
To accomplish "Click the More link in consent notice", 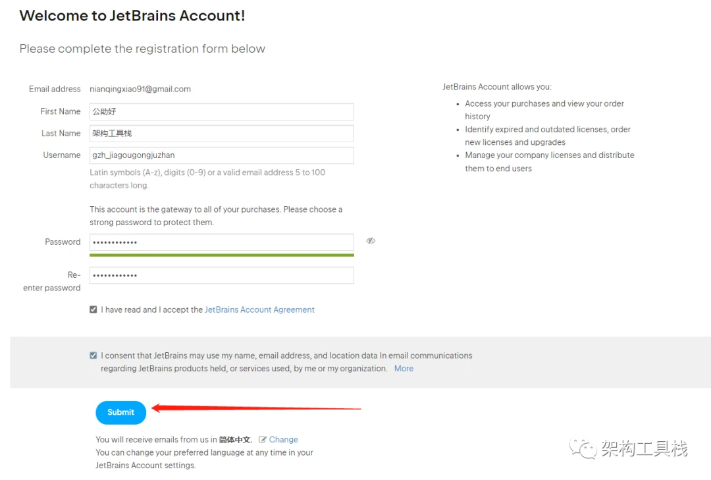I will [404, 368].
